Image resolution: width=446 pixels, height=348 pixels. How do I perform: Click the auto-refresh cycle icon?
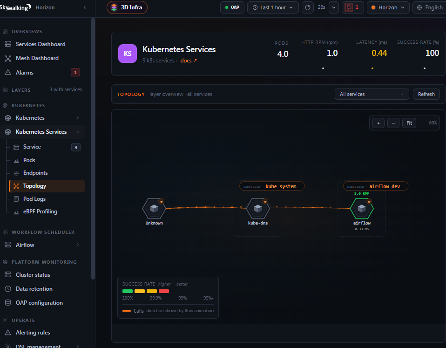tap(307, 7)
